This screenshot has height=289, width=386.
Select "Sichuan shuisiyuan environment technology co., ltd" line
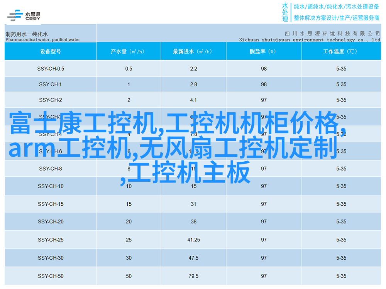(310, 40)
